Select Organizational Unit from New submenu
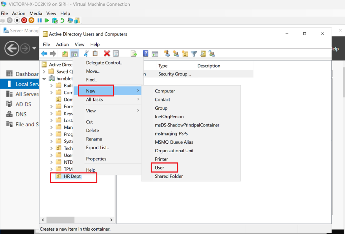This screenshot has width=345, height=234. click(x=174, y=151)
